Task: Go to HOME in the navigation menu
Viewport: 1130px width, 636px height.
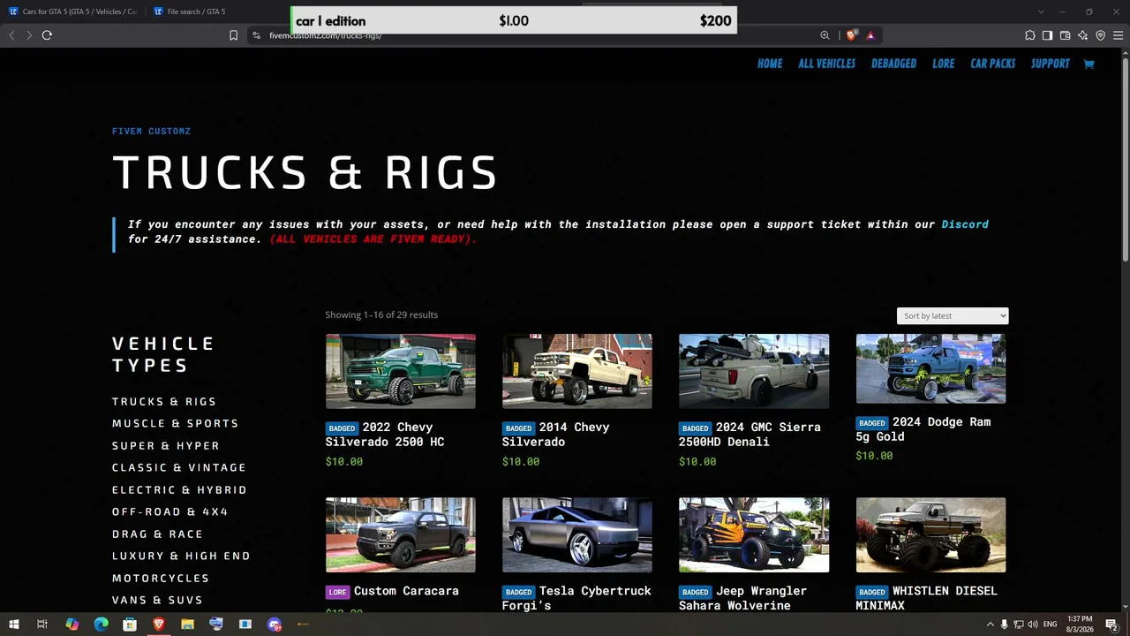Action: [x=770, y=64]
